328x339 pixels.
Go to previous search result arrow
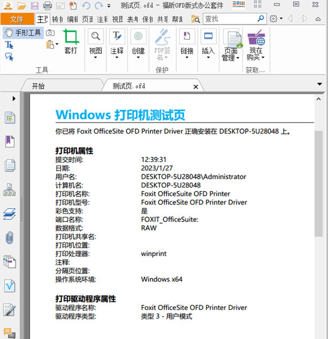point(290,19)
